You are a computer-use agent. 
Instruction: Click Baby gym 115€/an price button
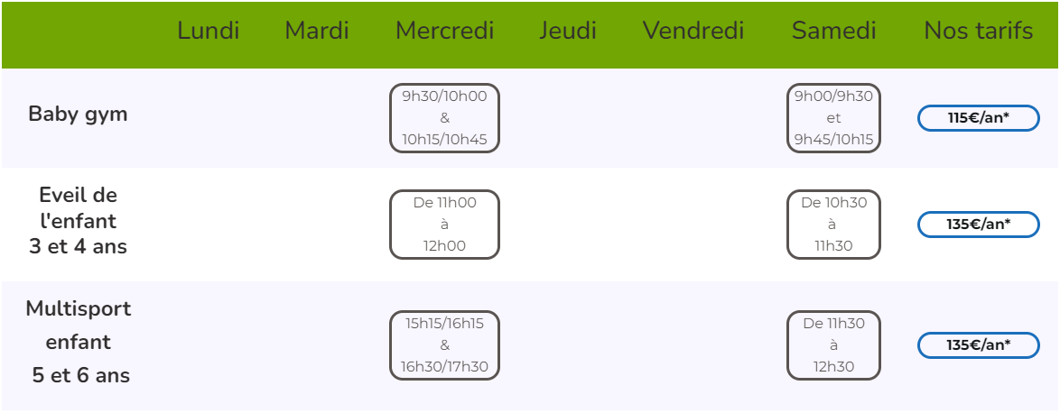(978, 118)
